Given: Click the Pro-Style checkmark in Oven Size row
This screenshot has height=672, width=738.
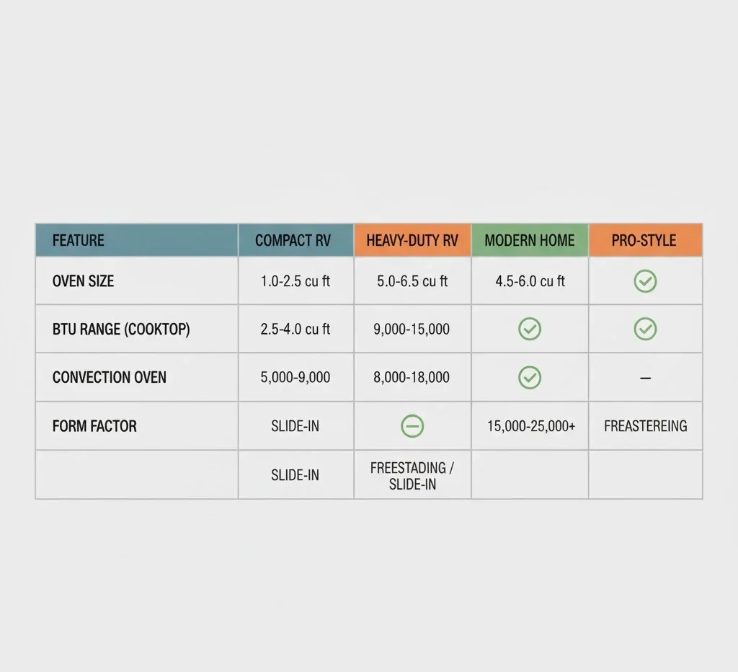Looking at the screenshot, I should point(645,281).
